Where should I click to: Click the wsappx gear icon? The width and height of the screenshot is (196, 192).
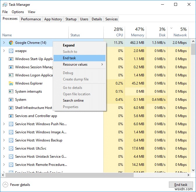tap(11, 51)
